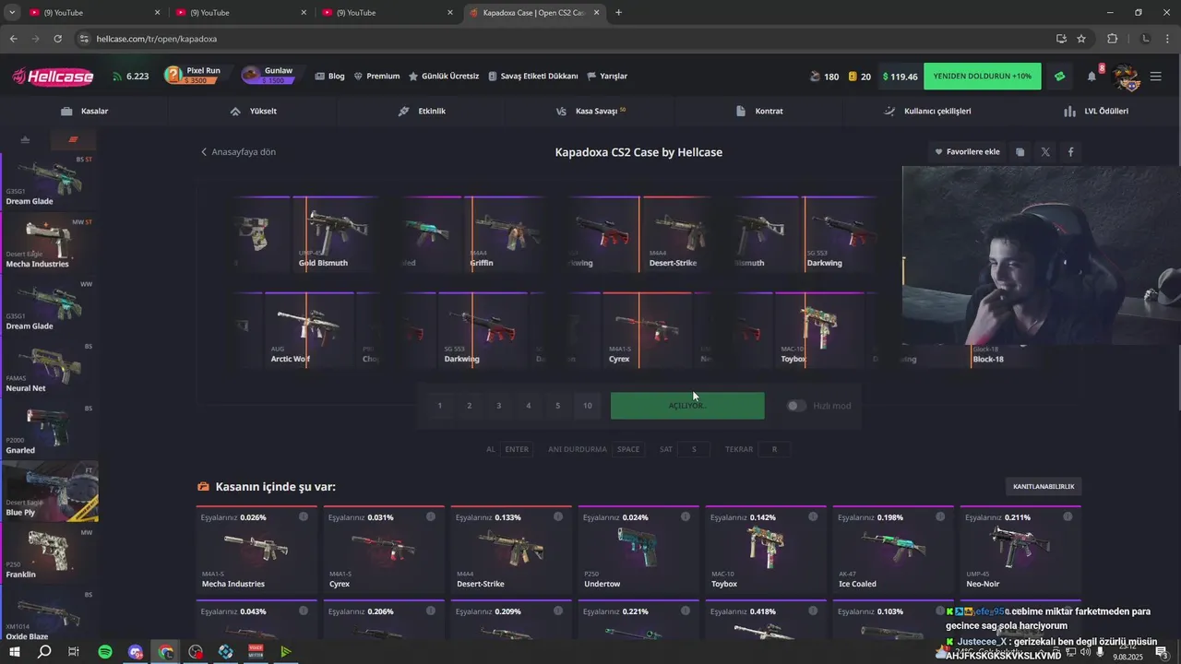The height and width of the screenshot is (664, 1181).
Task: Bookmark page with star icon
Action: (1081, 39)
